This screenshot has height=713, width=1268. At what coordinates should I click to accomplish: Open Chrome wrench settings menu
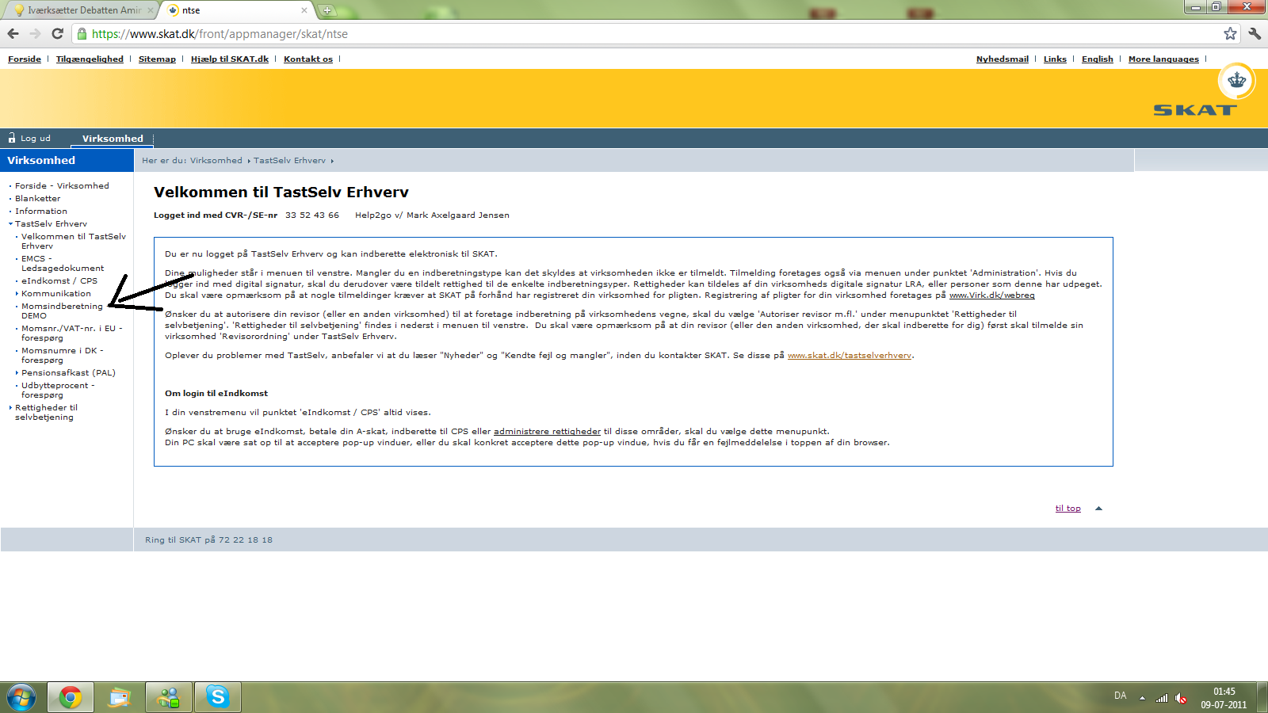(1255, 33)
